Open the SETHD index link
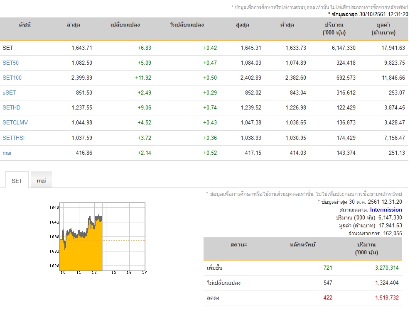Viewport: 410px width, 312px height. tap(11, 107)
